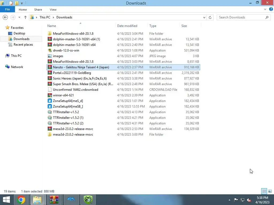This screenshot has height=205, width=274.
Task: Go up one folder level
Action: pos(25,17)
